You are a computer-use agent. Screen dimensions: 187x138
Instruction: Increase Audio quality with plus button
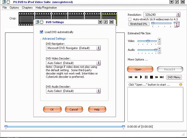coord(159,49)
